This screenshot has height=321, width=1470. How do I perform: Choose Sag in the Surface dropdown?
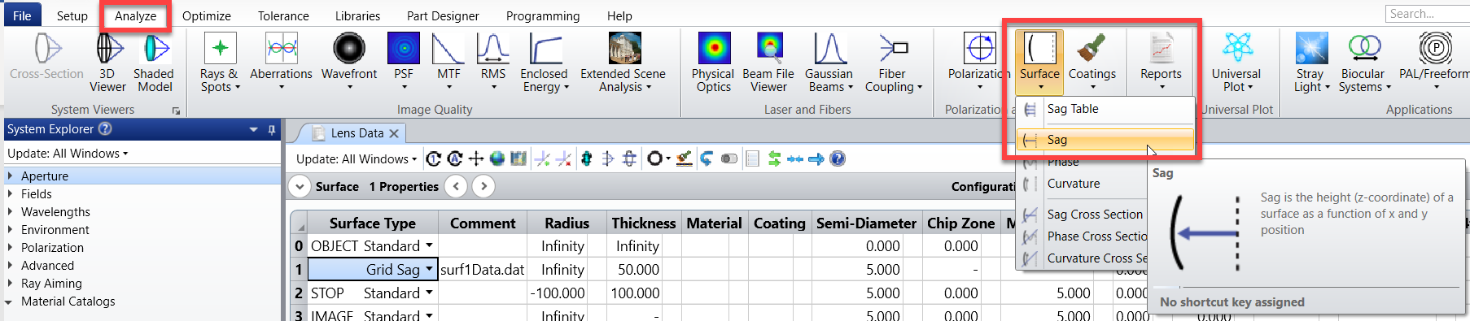[1105, 140]
